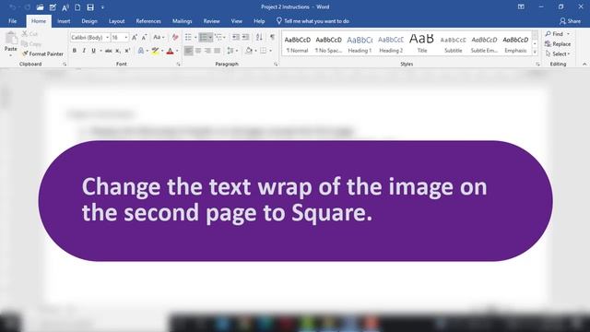Click the Clear All Formatting icon
Image resolution: width=590 pixels, height=332 pixels.
coord(175,37)
